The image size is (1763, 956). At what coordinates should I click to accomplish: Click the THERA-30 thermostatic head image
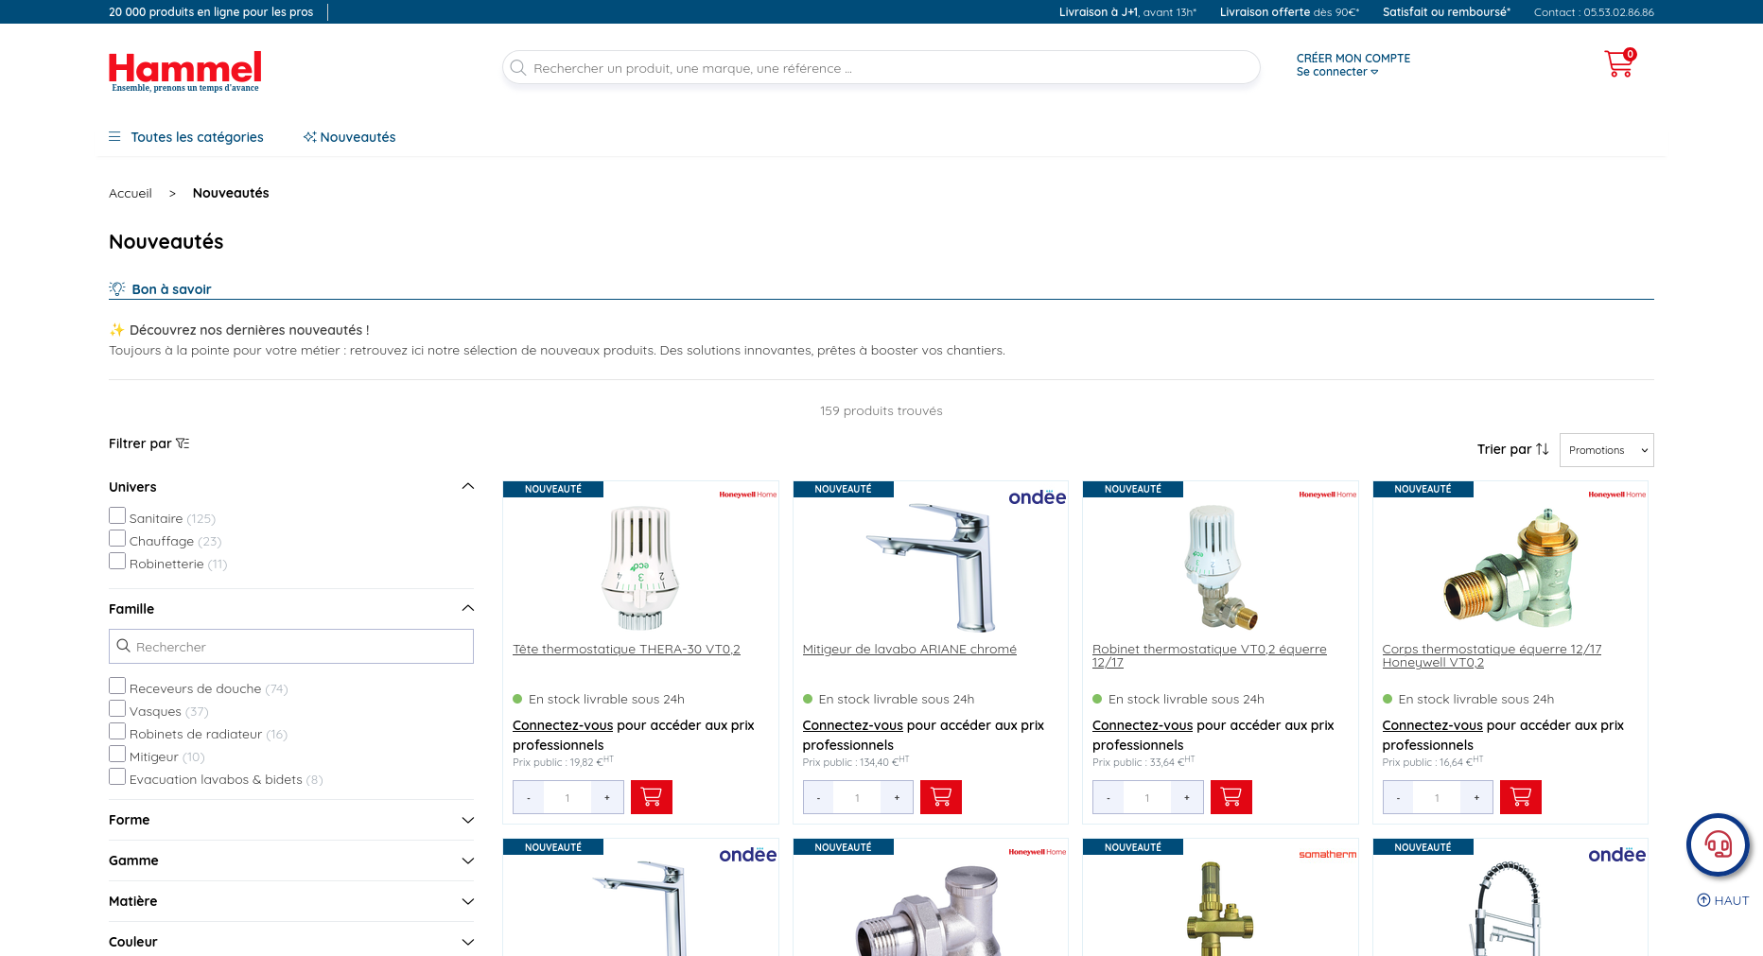pyautogui.click(x=640, y=567)
